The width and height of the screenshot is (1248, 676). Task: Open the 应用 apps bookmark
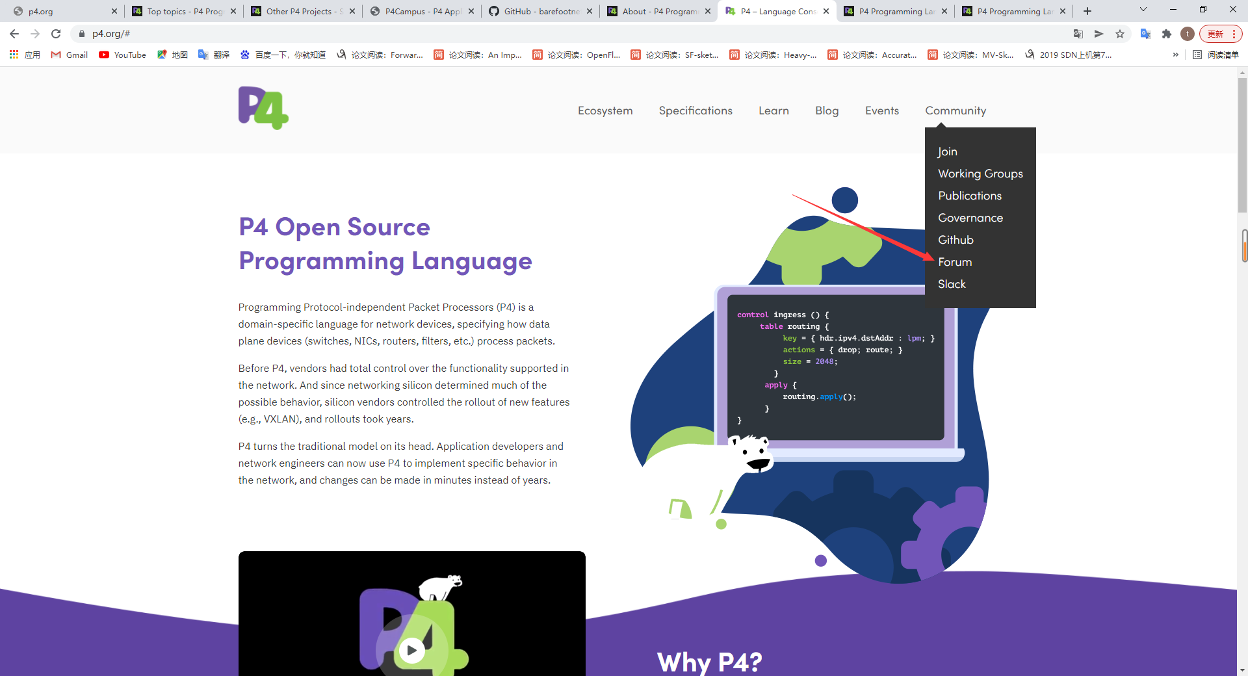[25, 55]
